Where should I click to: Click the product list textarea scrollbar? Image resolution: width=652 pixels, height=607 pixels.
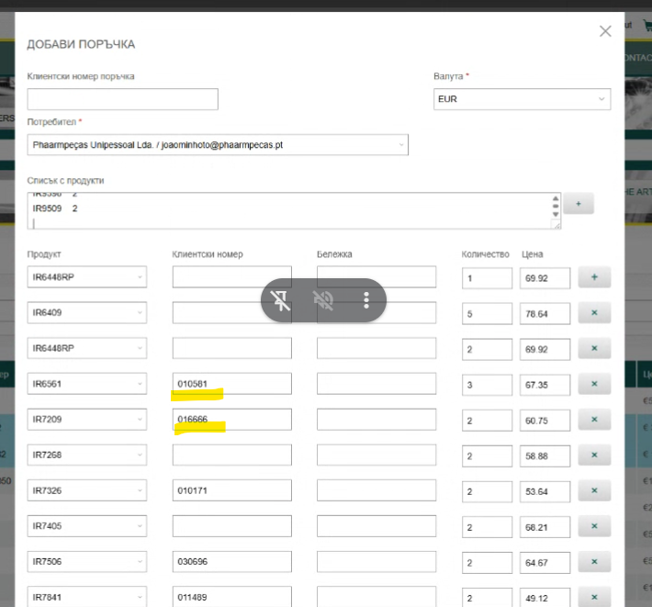[555, 209]
